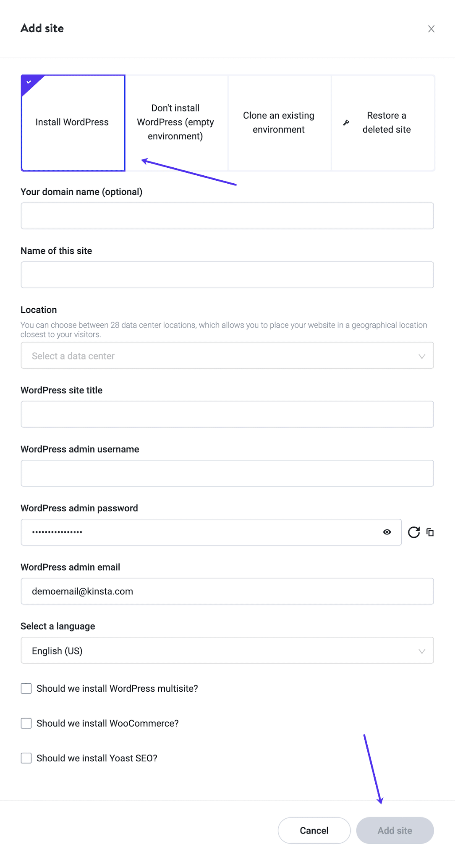Expand the language selection dropdown
This screenshot has height=859, width=455.
coord(227,651)
